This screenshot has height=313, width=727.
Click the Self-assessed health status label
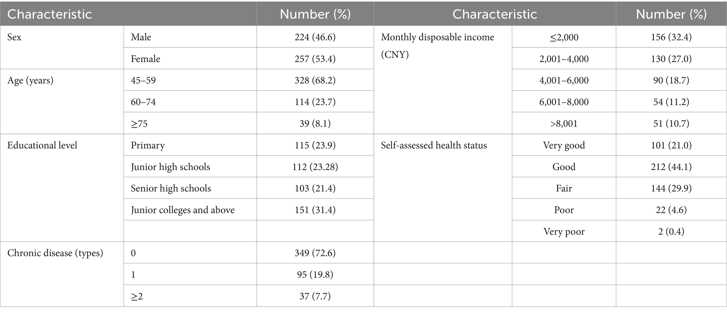coord(434,145)
